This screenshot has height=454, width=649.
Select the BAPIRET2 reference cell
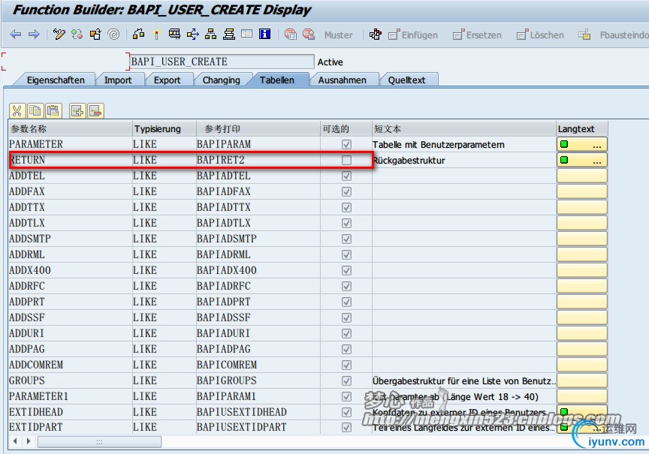tap(258, 160)
